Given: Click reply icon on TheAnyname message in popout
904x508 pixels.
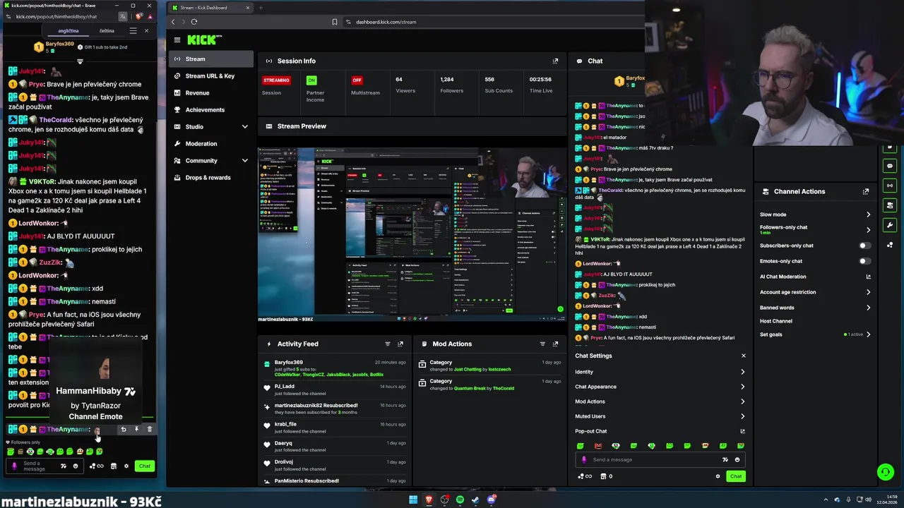Looking at the screenshot, I should pos(124,429).
